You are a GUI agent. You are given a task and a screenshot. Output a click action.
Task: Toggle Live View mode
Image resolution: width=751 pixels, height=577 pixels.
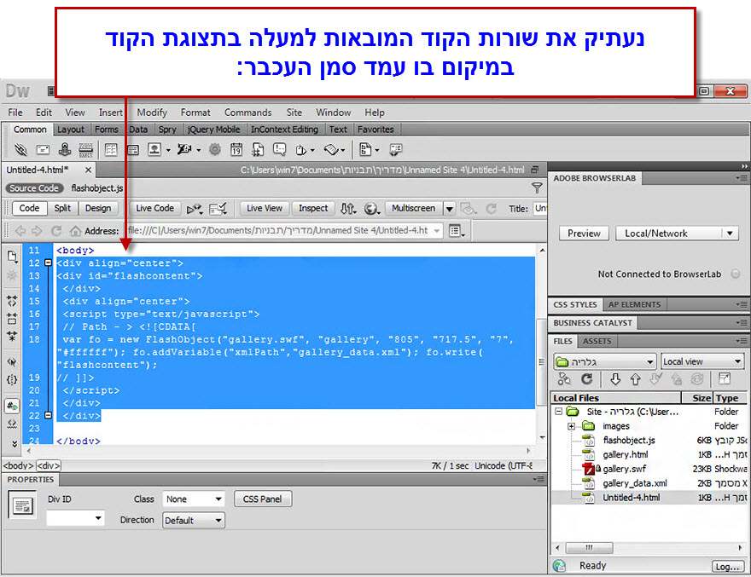point(265,208)
